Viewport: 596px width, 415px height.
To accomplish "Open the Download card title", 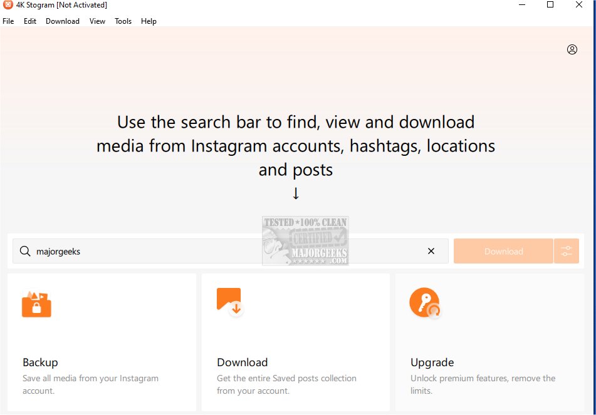I will 242,362.
